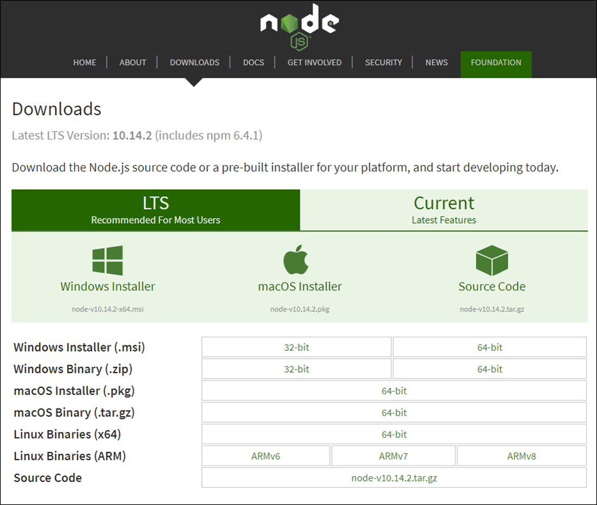The width and height of the screenshot is (597, 505).
Task: Click the Downloads page heading
Action: pos(57,109)
